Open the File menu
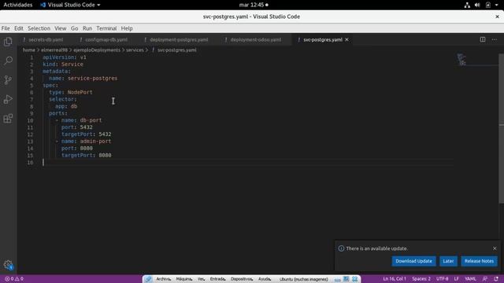 coord(6,28)
